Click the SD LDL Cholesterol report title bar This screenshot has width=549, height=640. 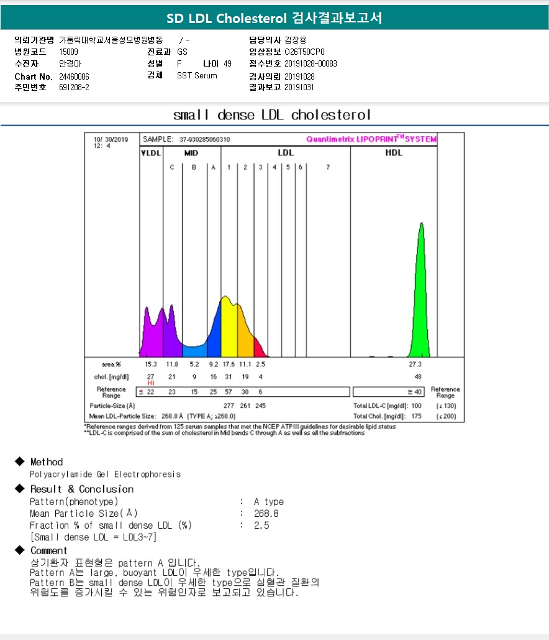pyautogui.click(x=274, y=18)
